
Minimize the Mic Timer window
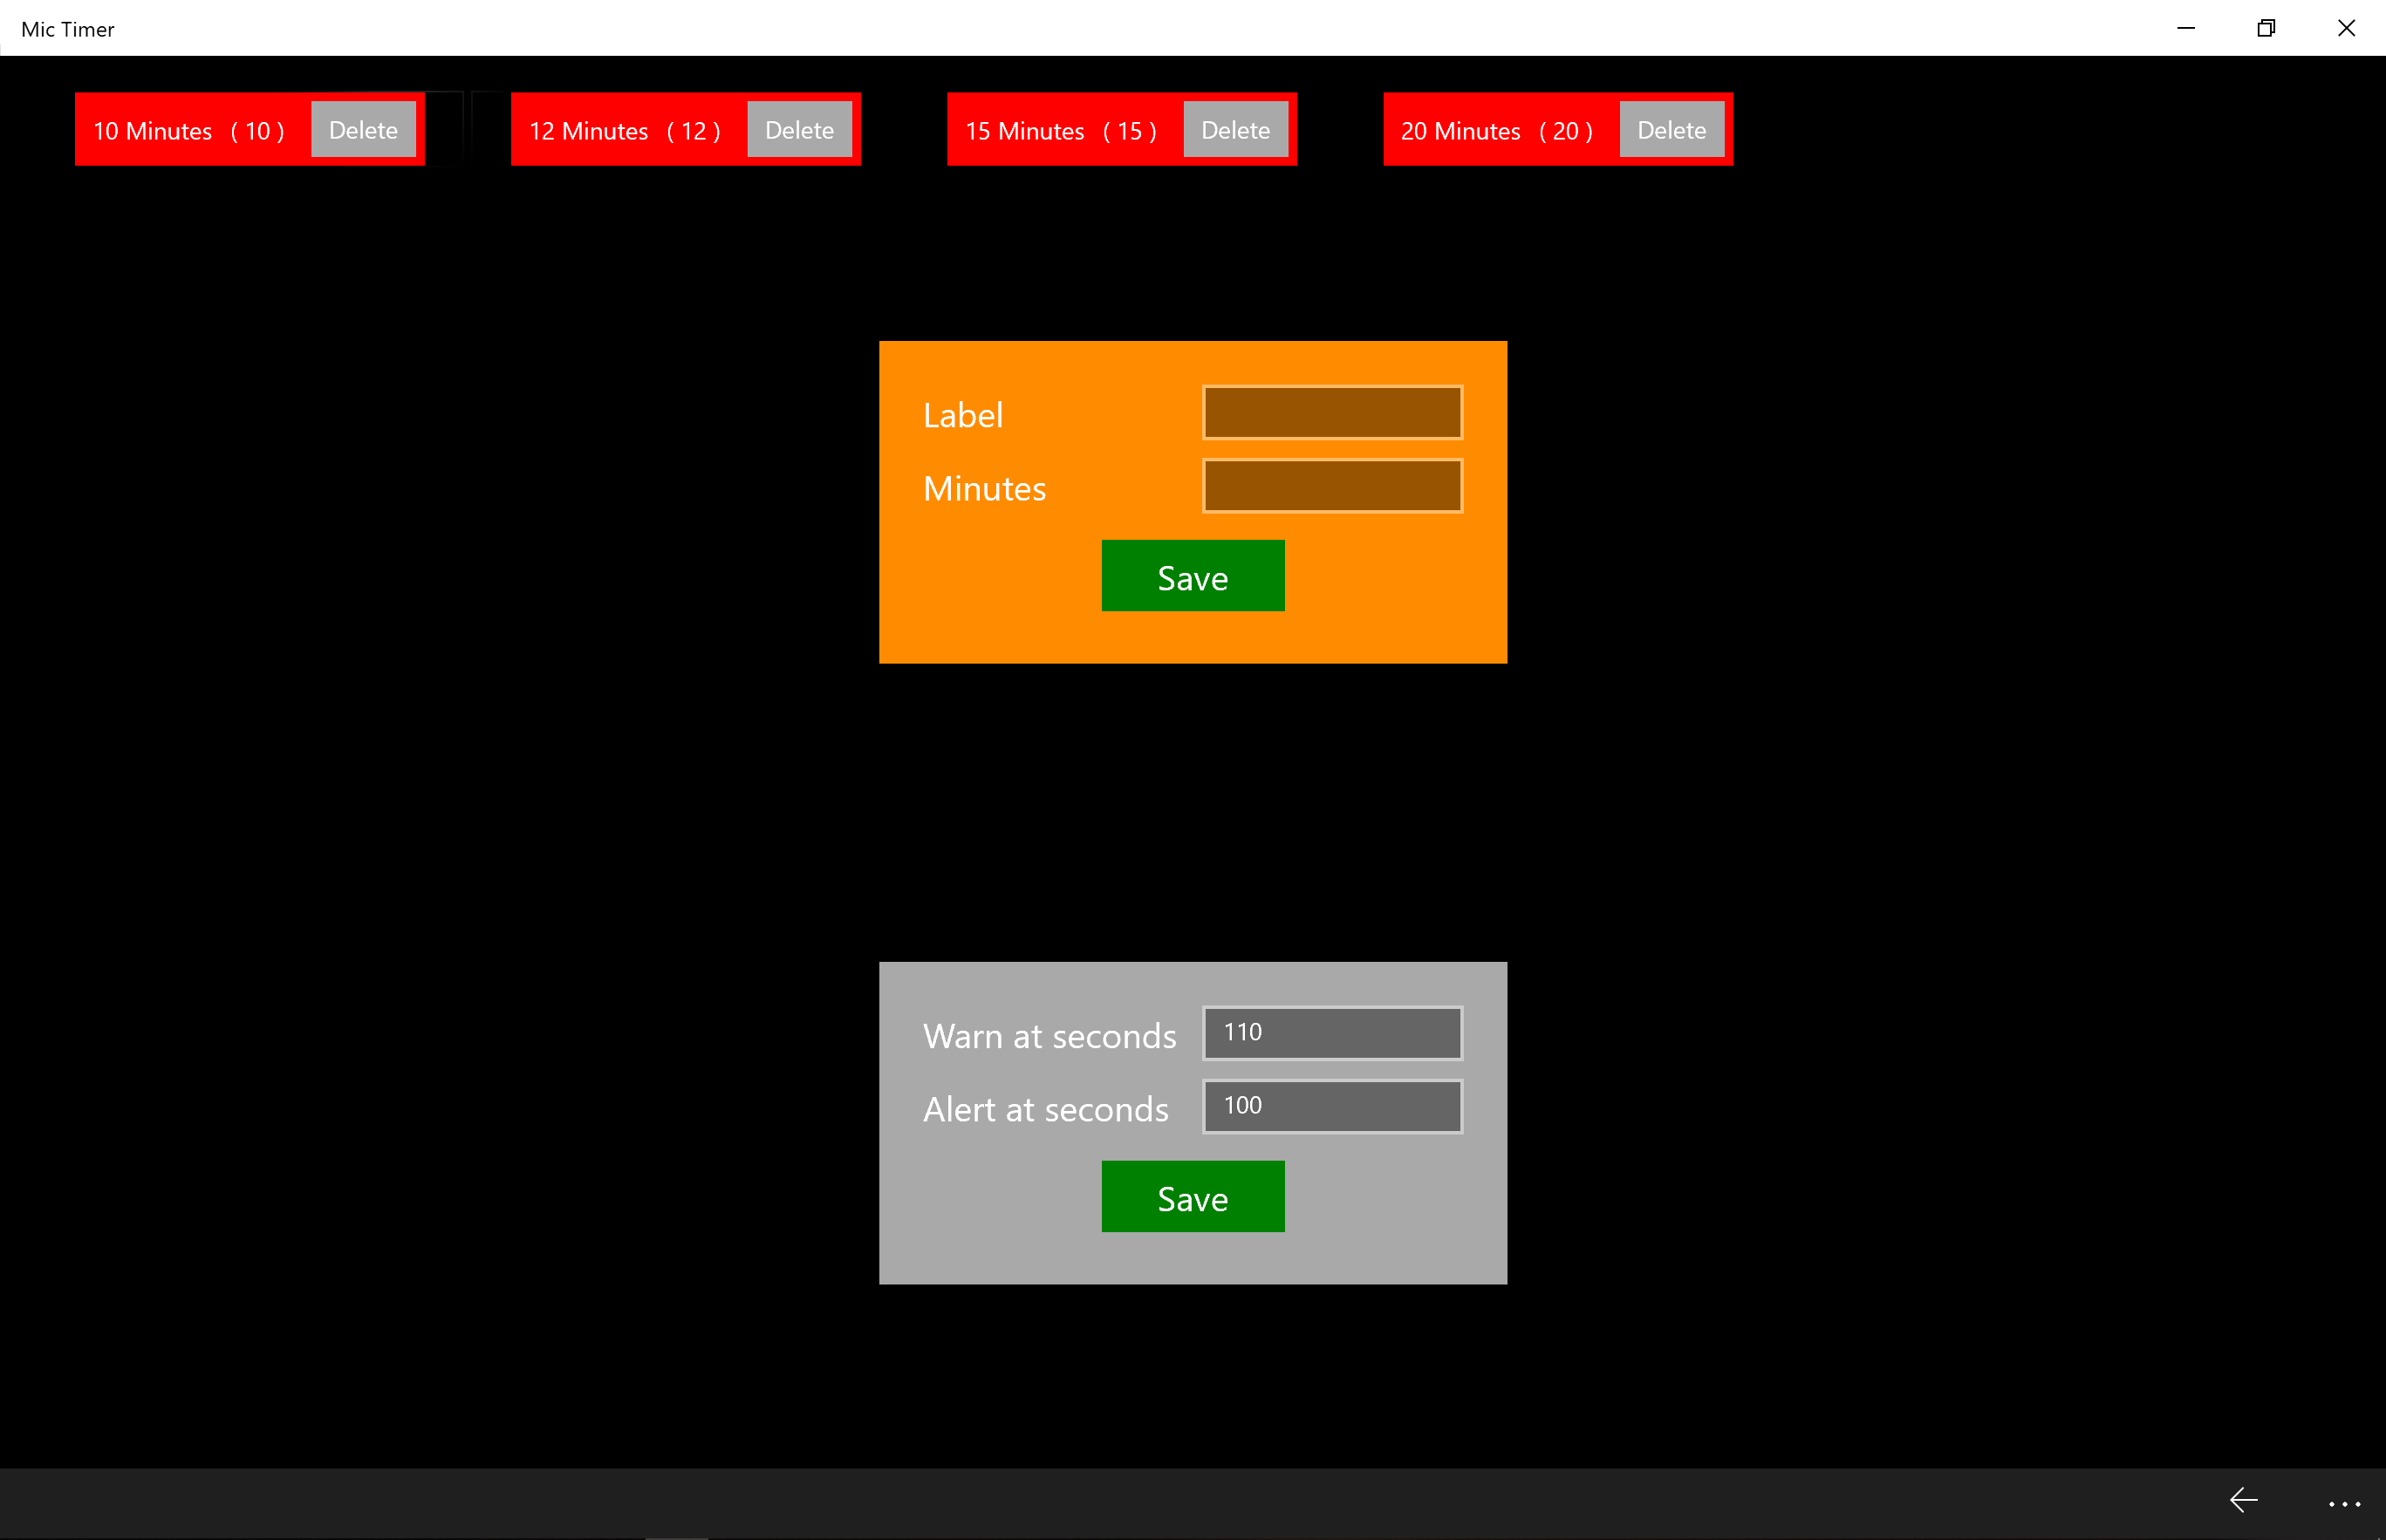tap(2186, 28)
